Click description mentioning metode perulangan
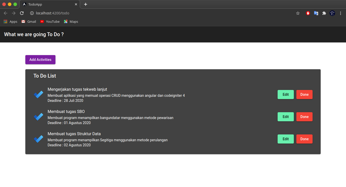Image resolution: width=346 pixels, height=187 pixels. pyautogui.click(x=108, y=140)
